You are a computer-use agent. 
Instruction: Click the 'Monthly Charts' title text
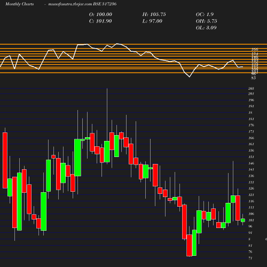(19, 4)
